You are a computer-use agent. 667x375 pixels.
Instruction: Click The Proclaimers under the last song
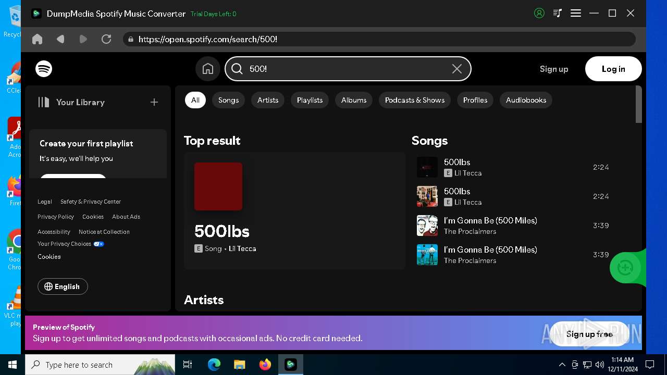(470, 260)
